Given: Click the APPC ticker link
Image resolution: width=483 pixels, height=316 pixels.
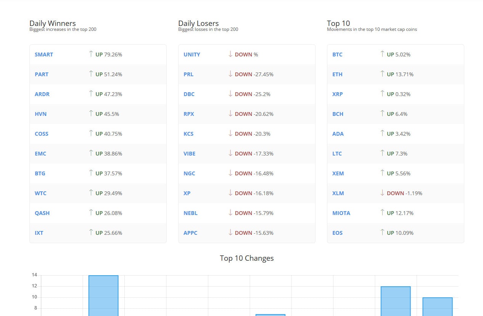Looking at the screenshot, I should pyautogui.click(x=190, y=233).
